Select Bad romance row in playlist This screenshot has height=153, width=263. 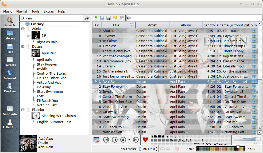click(x=175, y=61)
